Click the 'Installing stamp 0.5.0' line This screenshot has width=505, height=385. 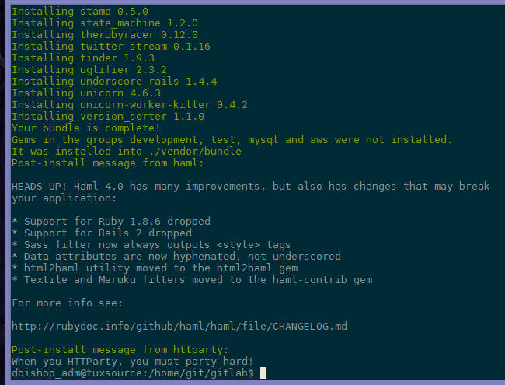[x=80, y=12]
